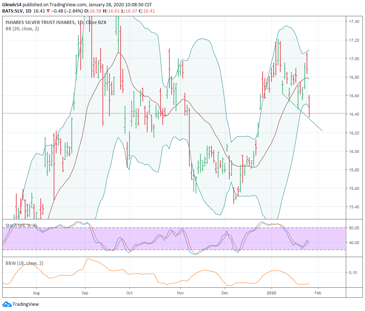Click the latest red candlestick at 16.41
The width and height of the screenshot is (365, 311).
(309, 106)
